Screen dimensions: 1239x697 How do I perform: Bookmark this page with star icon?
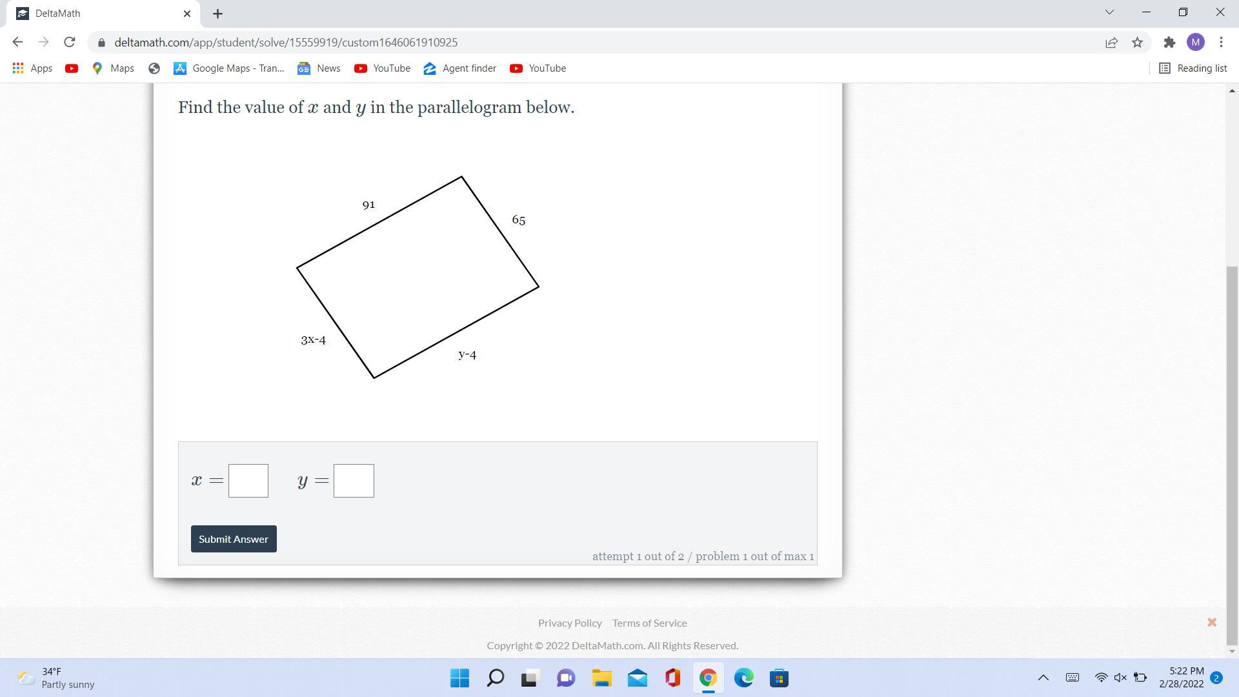(1137, 42)
